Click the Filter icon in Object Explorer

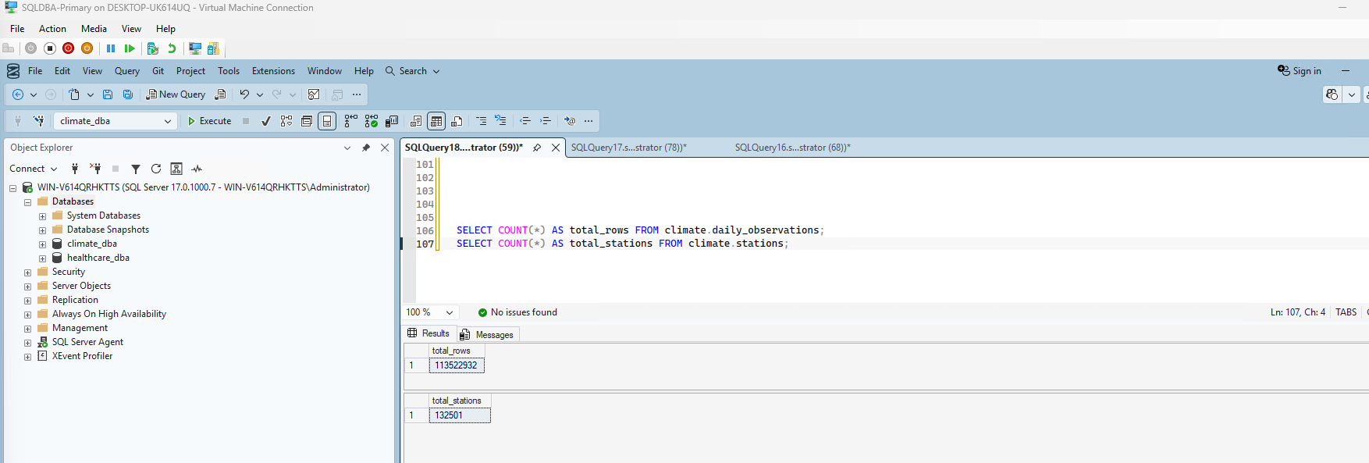[136, 169]
